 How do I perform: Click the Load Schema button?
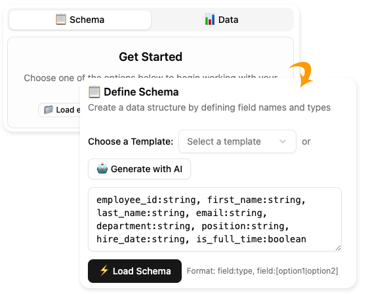point(134,271)
